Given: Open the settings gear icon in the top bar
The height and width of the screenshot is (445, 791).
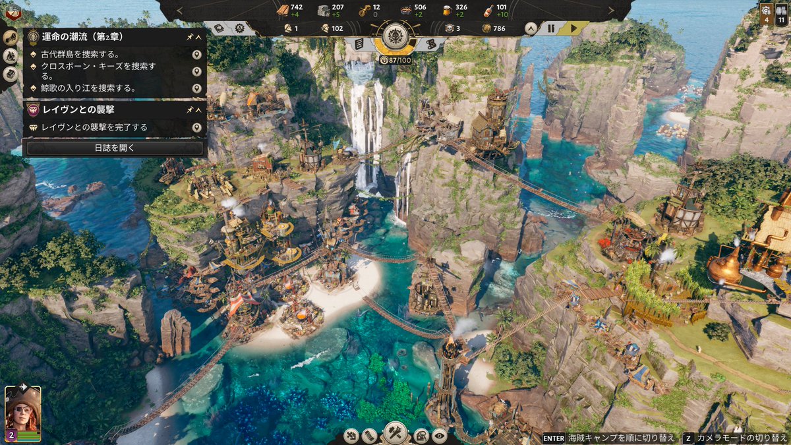Looking at the screenshot, I should tap(239, 28).
